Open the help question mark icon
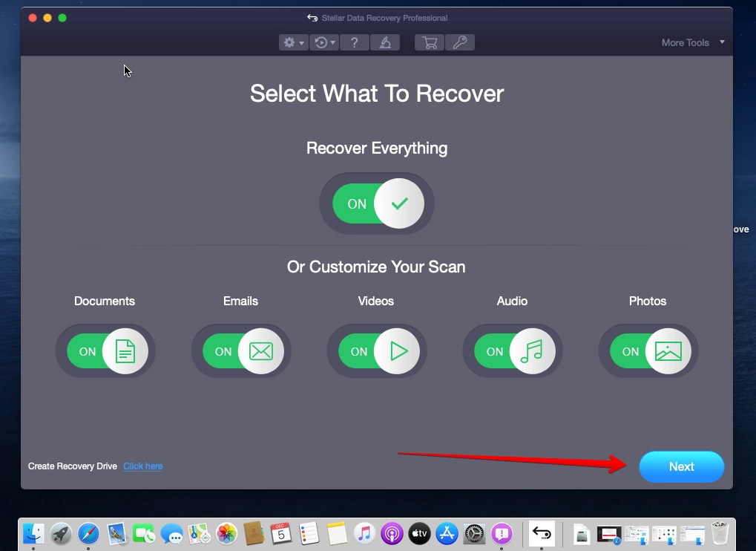 pos(355,42)
